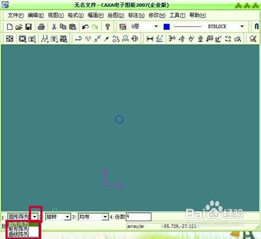Open the 幅面(P) menu
Image resolution: width=261 pixels, height=239 pixels.
pyautogui.click(x=96, y=15)
